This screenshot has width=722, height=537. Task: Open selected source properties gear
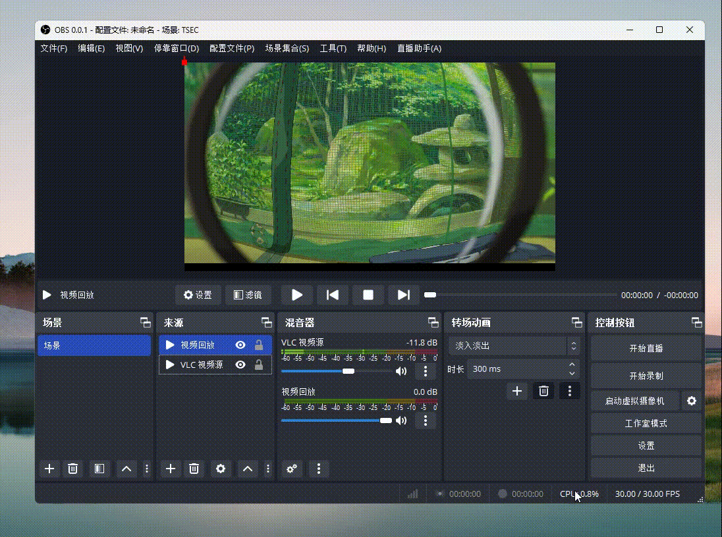pyautogui.click(x=221, y=469)
